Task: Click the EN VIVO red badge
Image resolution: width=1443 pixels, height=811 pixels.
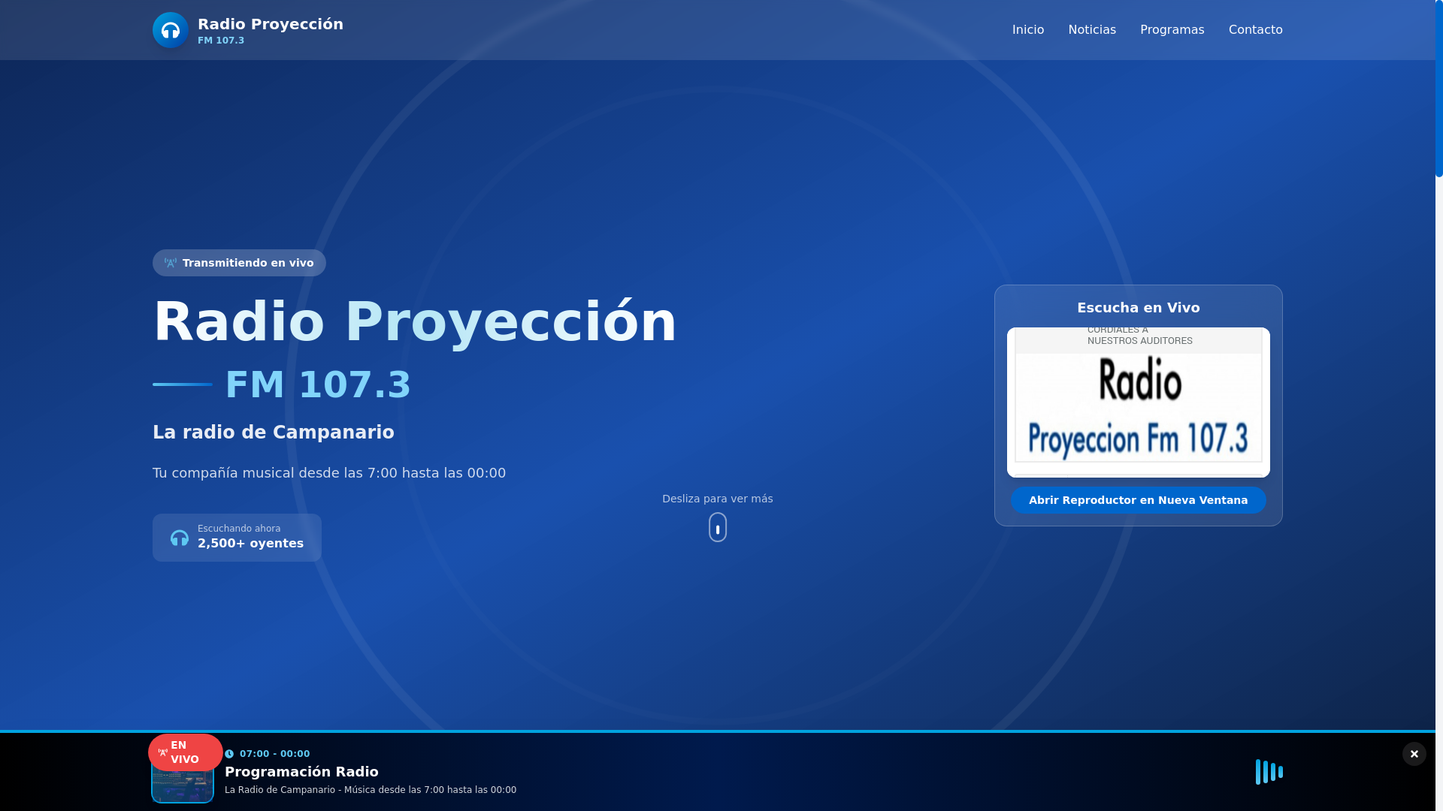Action: (x=185, y=752)
